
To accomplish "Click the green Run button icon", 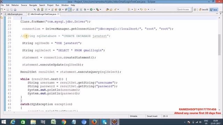I will 91,9.
